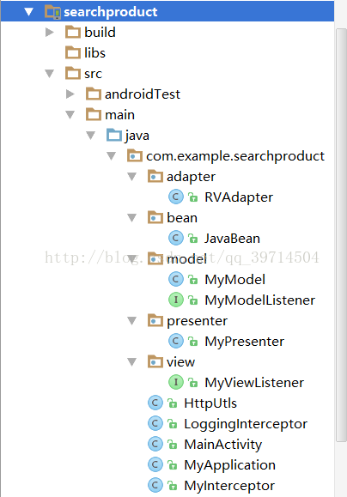Click the green lock icon beside HttpUtls
Screen dimensions: 347x497
[173, 403]
